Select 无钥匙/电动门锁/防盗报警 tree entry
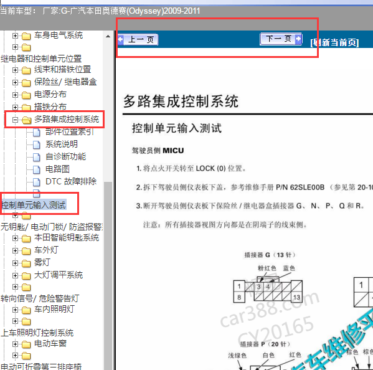The width and height of the screenshot is (373, 370). [52, 227]
